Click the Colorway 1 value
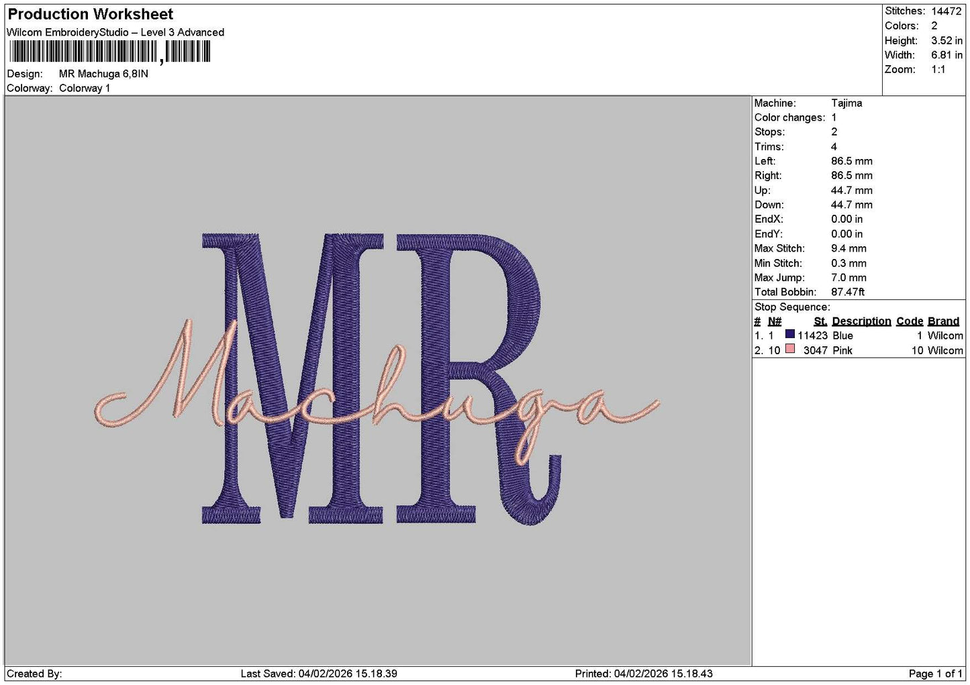The image size is (970, 685). pyautogui.click(x=85, y=89)
